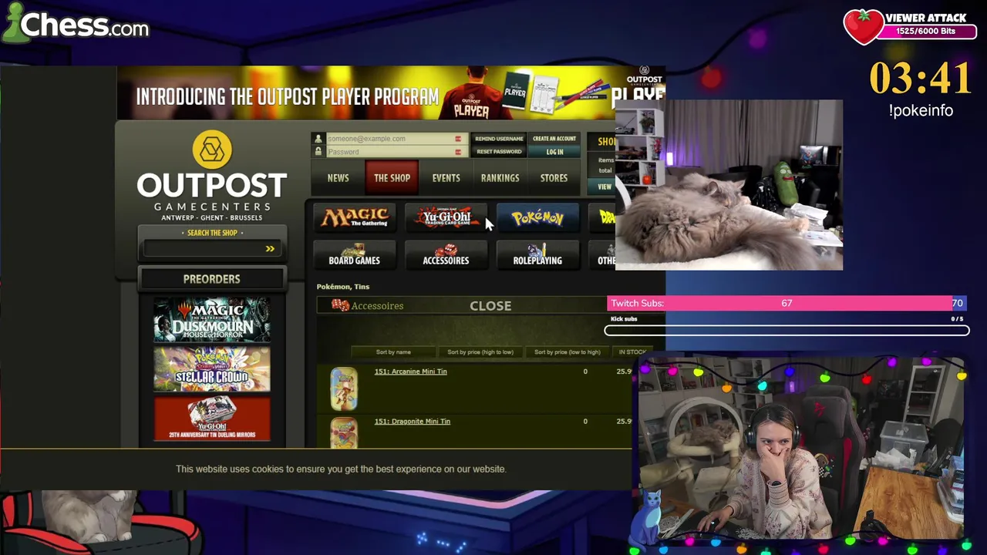This screenshot has height=555, width=987.
Task: Click the Twitch Subs progress bar
Action: point(787,303)
